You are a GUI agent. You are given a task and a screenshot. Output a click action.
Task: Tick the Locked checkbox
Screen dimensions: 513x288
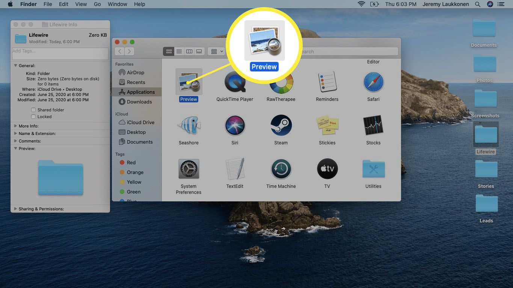coord(33,117)
